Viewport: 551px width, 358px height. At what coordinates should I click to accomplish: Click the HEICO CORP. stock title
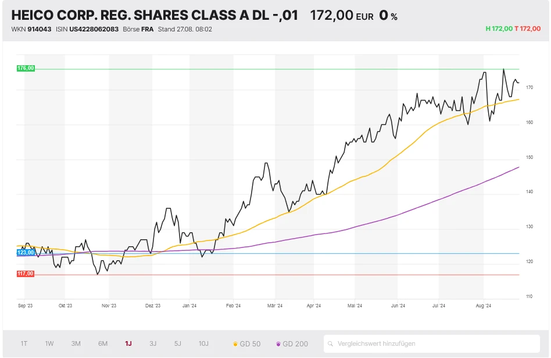point(154,16)
